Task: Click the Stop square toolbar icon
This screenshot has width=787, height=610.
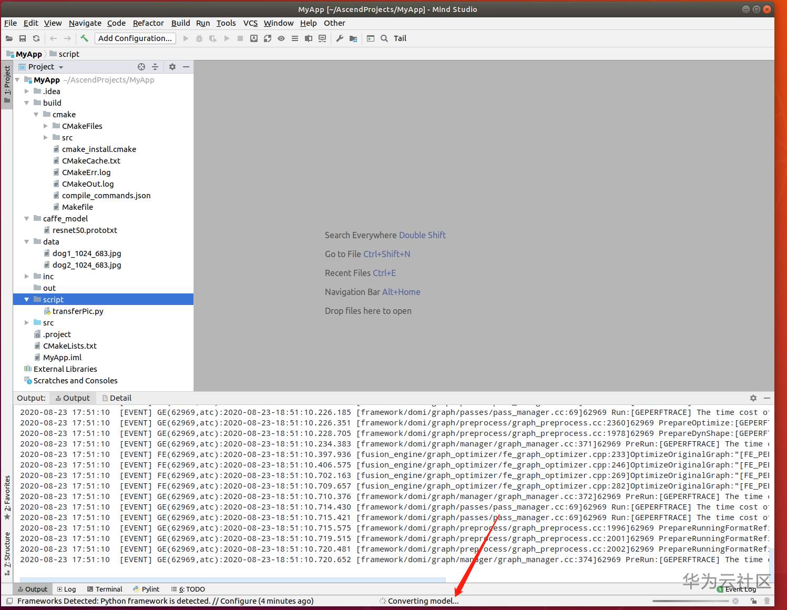Action: pos(240,38)
